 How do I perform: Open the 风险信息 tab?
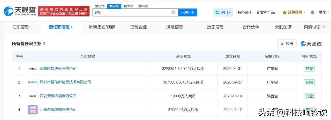click(175, 27)
